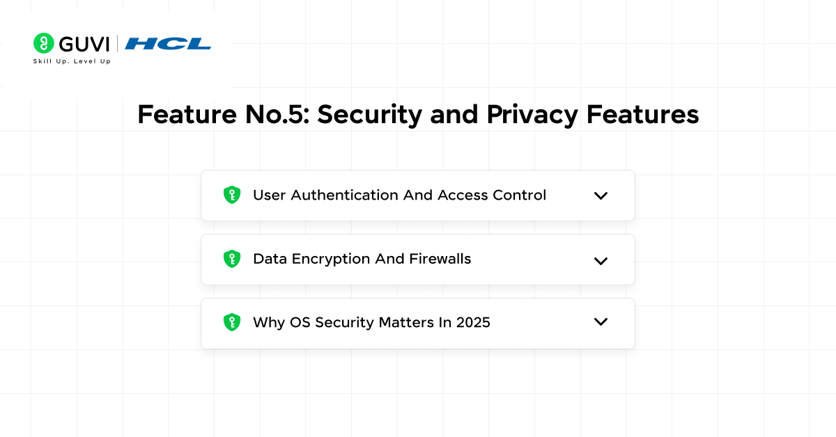Click the shield icon beside User Authentication
Viewport: 836px width, 437px height.
232,196
